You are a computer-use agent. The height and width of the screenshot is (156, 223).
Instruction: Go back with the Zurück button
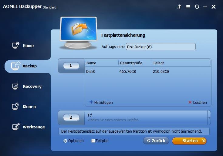click(156, 141)
